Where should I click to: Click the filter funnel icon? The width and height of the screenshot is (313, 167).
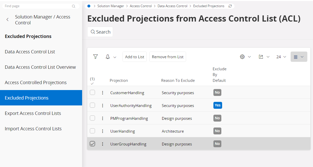[x=95, y=57]
